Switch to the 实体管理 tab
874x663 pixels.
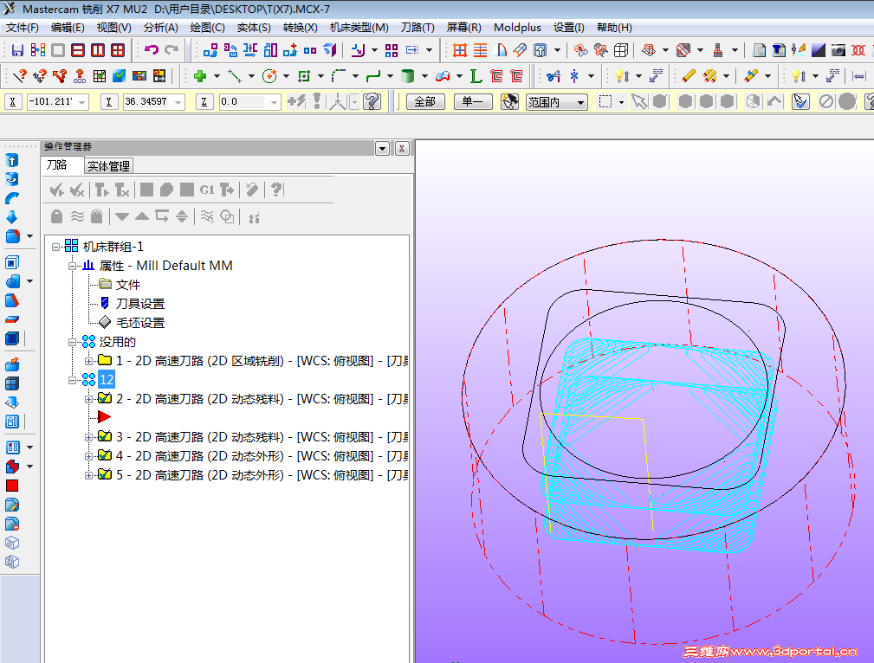point(108,166)
